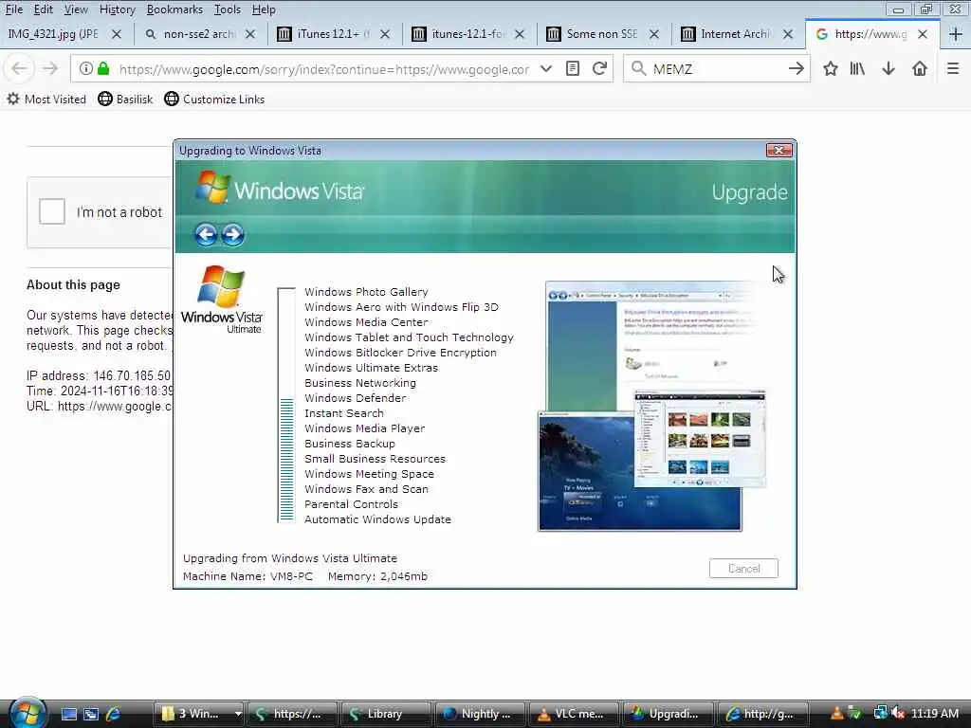Expand the 3 Windows taskbar group arrow
The width and height of the screenshot is (971, 728).
click(x=238, y=714)
